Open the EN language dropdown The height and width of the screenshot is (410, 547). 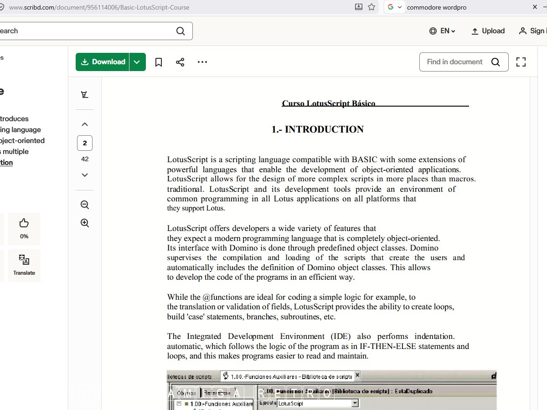click(x=442, y=31)
